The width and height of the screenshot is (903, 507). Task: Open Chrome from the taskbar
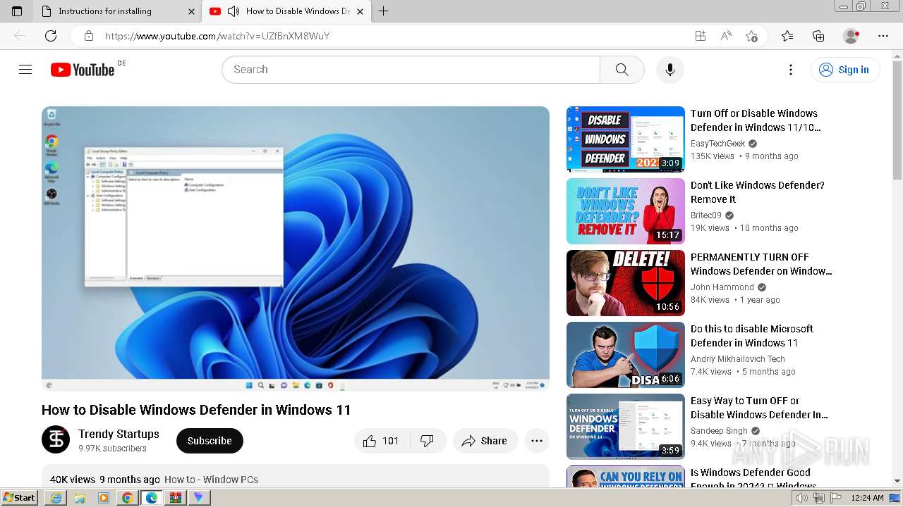[x=128, y=498]
